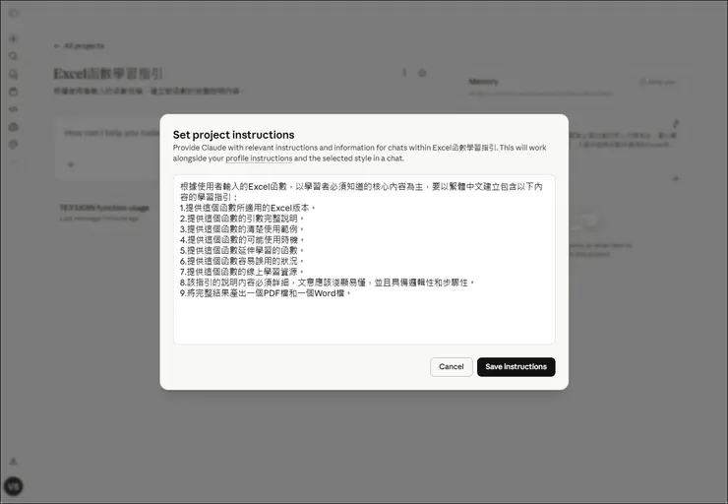This screenshot has width=728, height=504.
Task: Open the profile instructions link
Action: 259,158
